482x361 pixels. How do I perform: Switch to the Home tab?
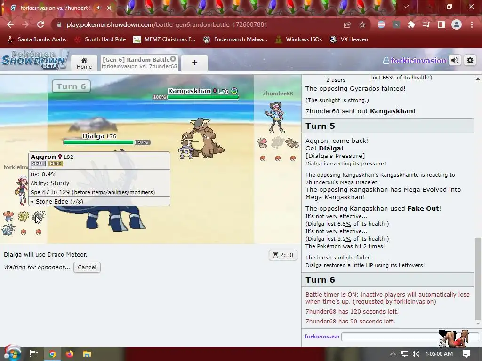84,63
